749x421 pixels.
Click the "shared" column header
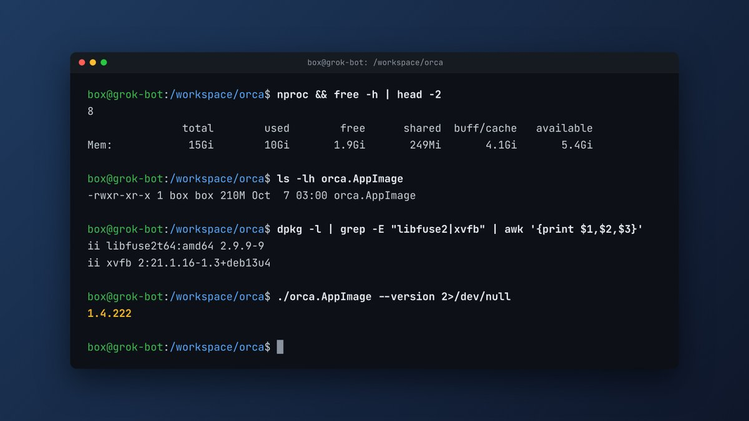click(422, 128)
